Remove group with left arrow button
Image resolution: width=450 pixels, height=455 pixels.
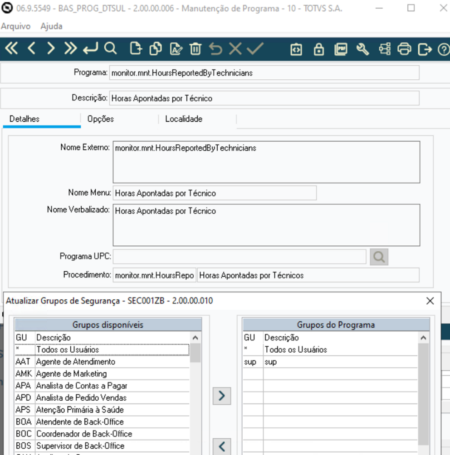(x=222, y=446)
